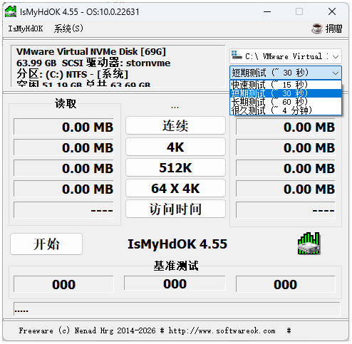
Task: Select the highlighted 短期测试 30 秒 option
Action: [286, 93]
